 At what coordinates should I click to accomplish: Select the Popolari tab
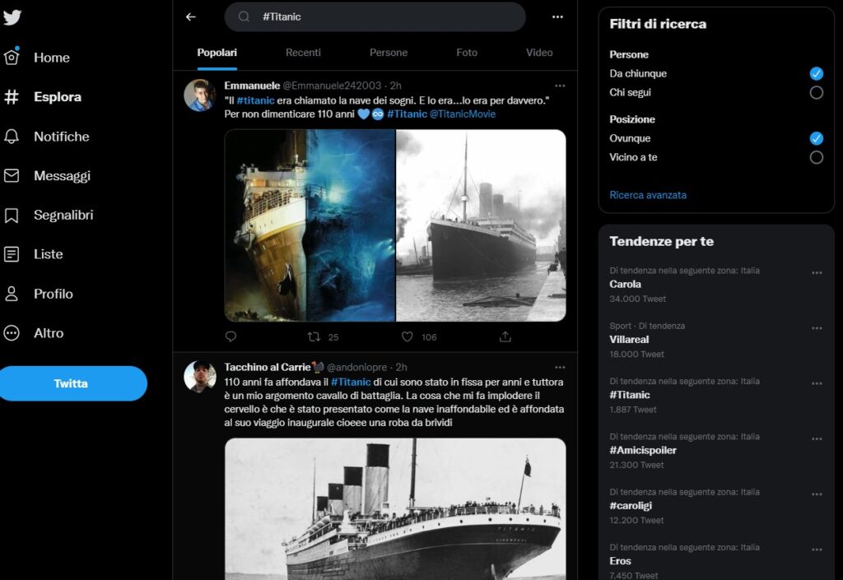(217, 53)
